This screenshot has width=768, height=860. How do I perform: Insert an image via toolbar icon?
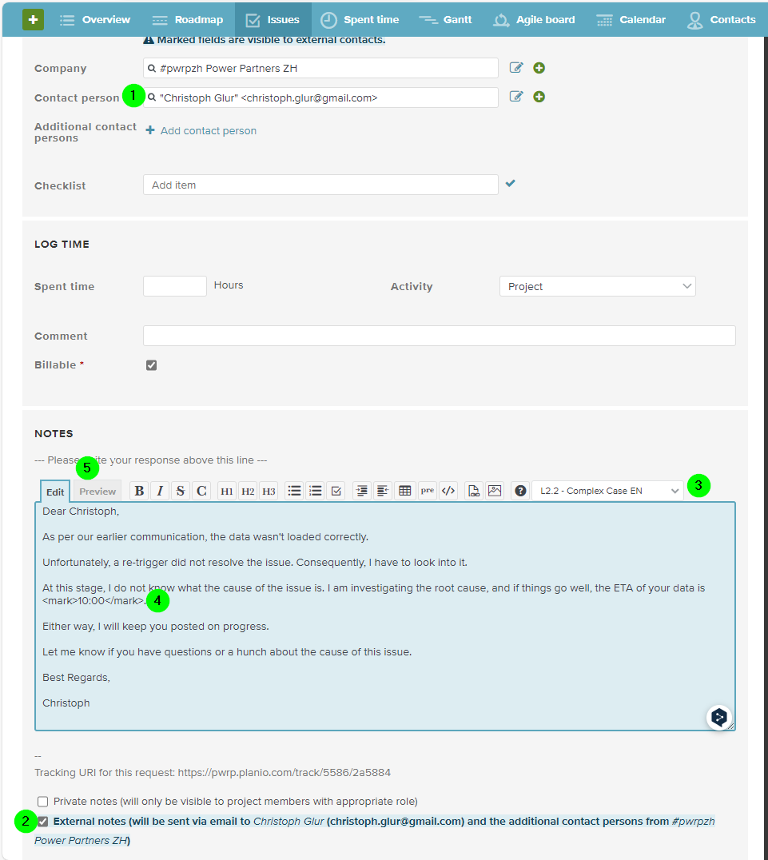tap(495, 491)
